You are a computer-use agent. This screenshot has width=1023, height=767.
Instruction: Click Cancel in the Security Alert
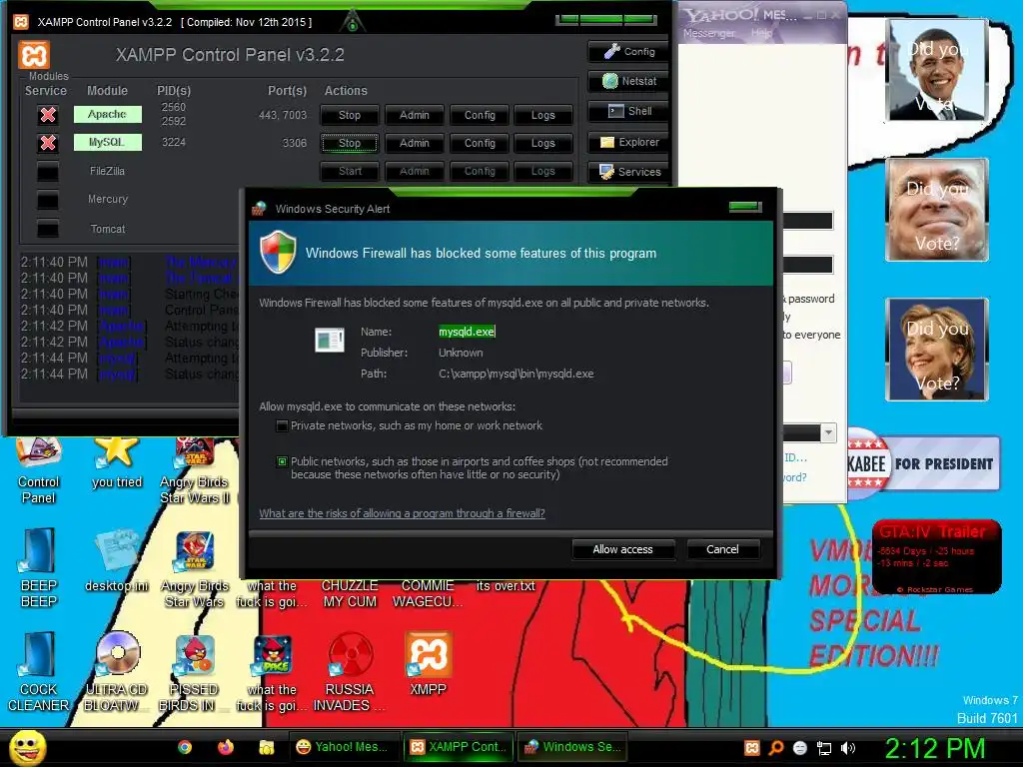[722, 550]
